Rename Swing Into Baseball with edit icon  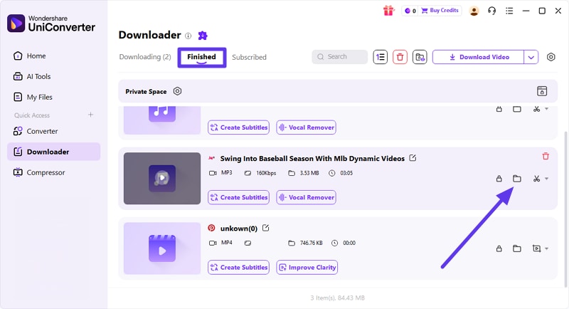click(413, 158)
